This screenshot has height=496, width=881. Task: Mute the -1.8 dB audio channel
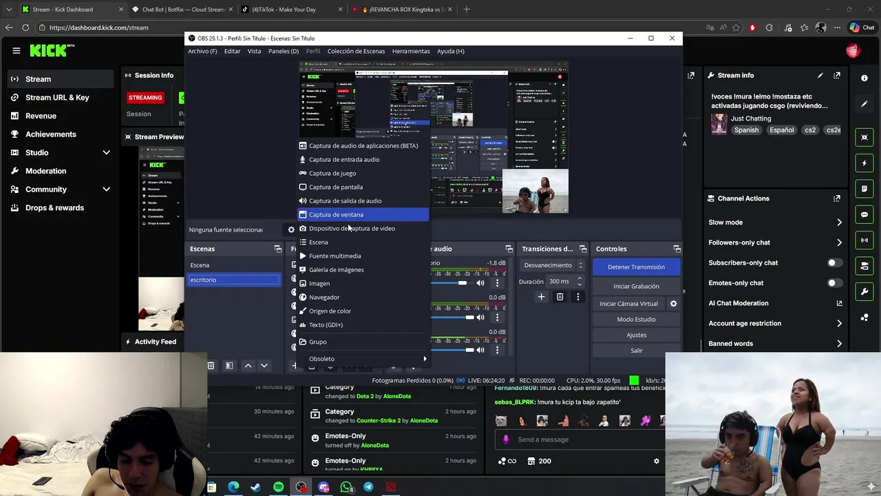480,283
